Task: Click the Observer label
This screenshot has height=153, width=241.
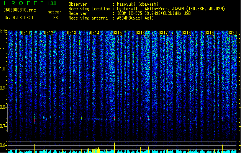Action: pyautogui.click(x=78, y=4)
